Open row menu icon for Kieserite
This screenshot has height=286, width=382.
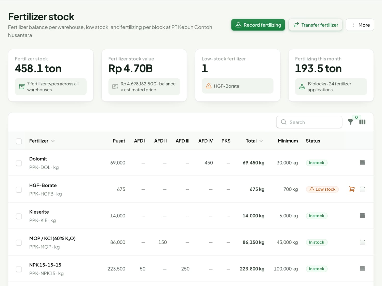pyautogui.click(x=362, y=216)
